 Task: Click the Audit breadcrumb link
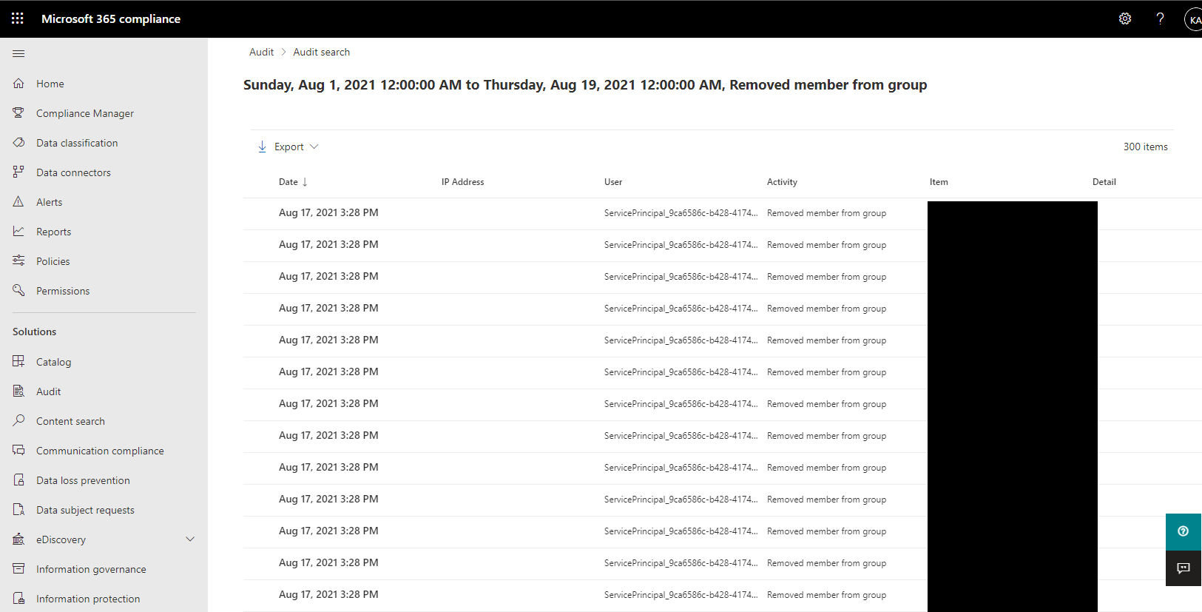click(x=261, y=52)
